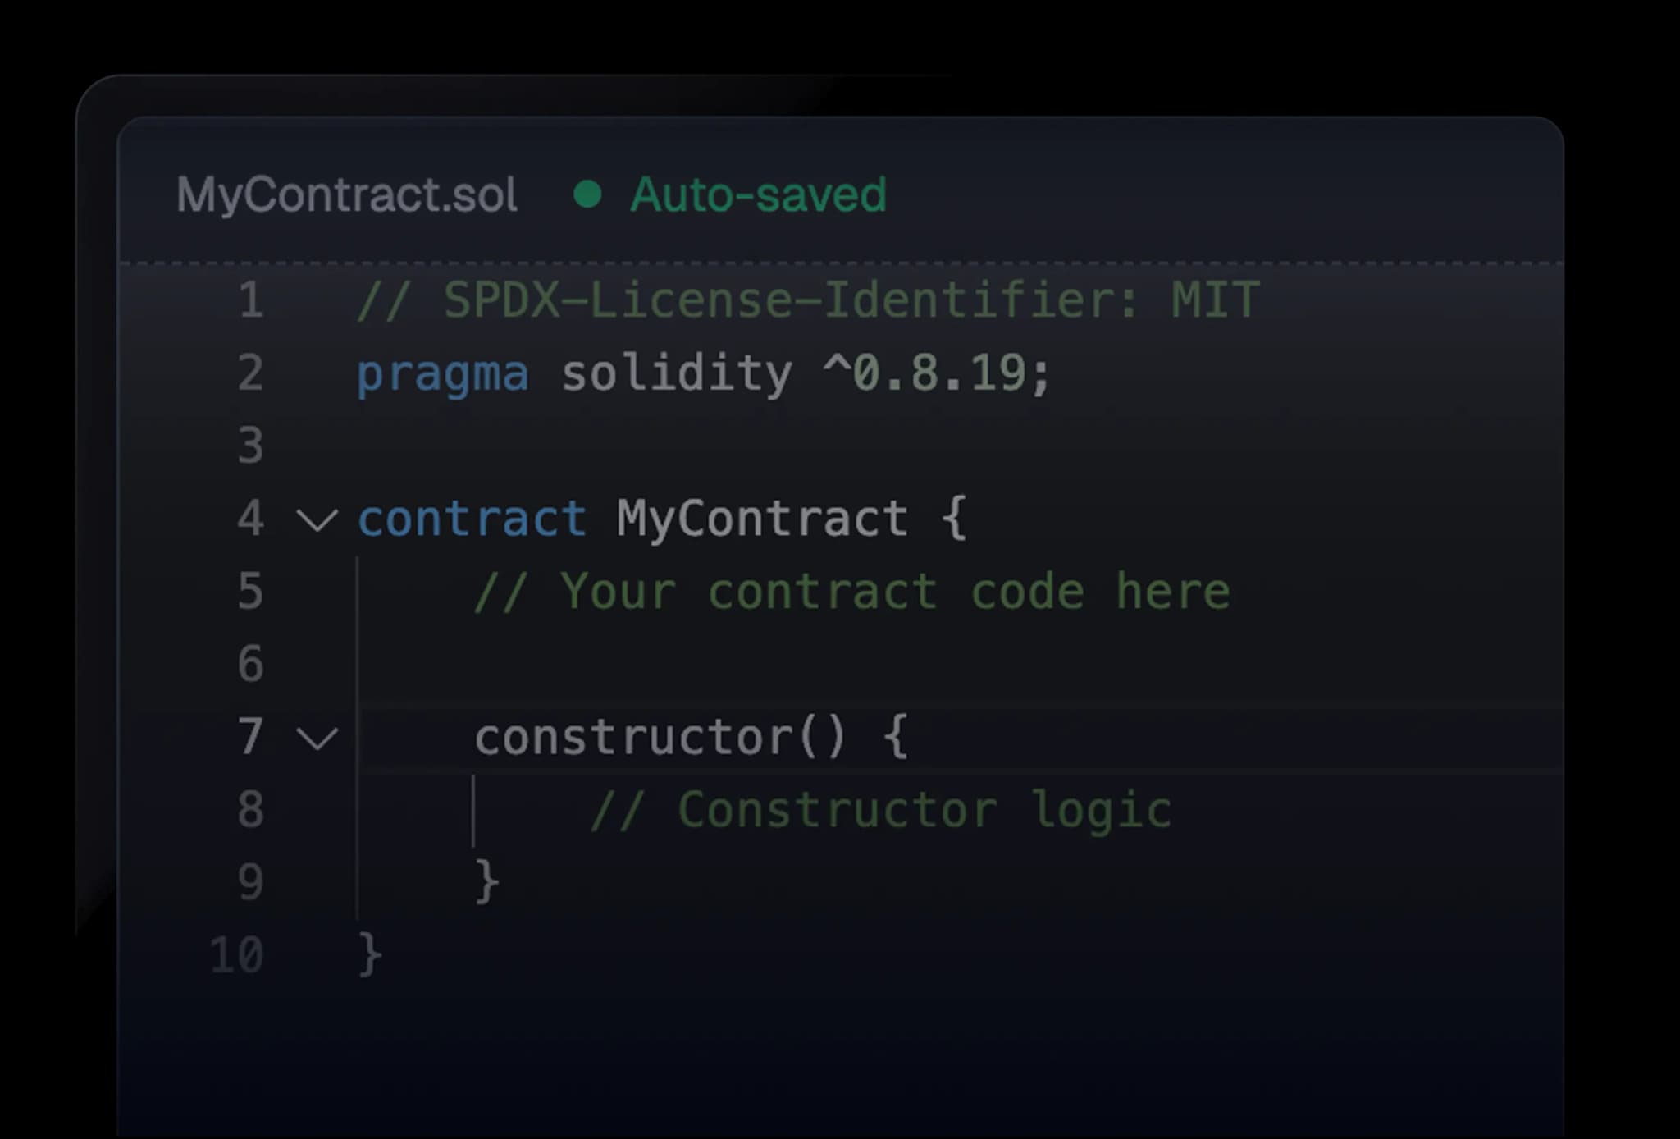The height and width of the screenshot is (1139, 1680).
Task: Click the SPDX-License-Identifier comment line
Action: (x=808, y=300)
